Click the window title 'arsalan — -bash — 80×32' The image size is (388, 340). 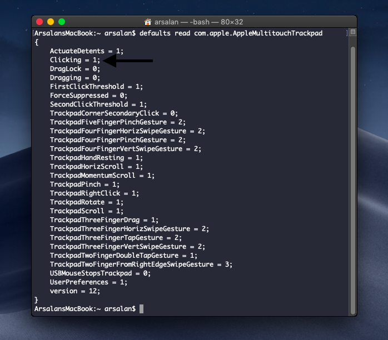pyautogui.click(x=198, y=22)
